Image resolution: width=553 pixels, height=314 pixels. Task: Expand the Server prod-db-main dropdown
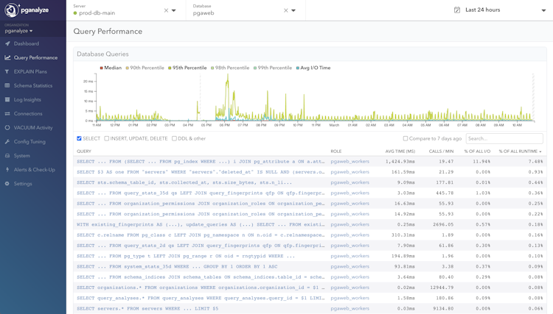click(174, 10)
